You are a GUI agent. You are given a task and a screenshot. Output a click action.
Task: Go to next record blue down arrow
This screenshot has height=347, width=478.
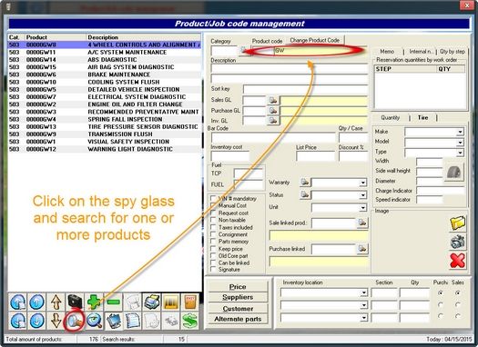click(x=37, y=322)
